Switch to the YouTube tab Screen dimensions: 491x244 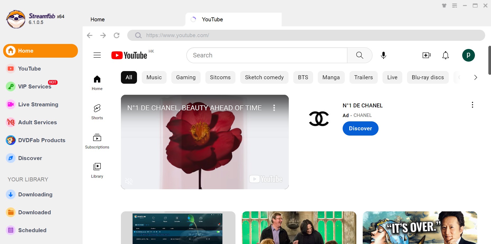[234, 19]
